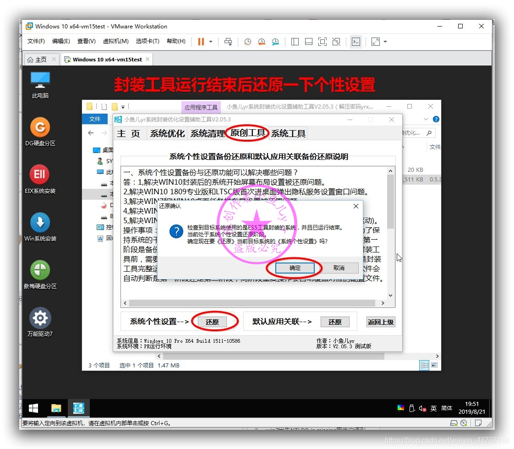Click the VMware pause virtual machine icon
The height and width of the screenshot is (449, 514).
pyautogui.click(x=201, y=42)
